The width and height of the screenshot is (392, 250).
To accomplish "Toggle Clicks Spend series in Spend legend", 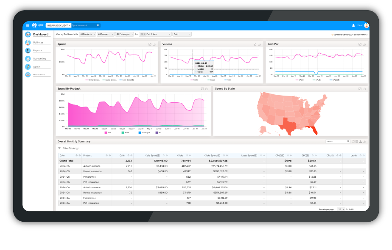I will (x=92, y=80).
